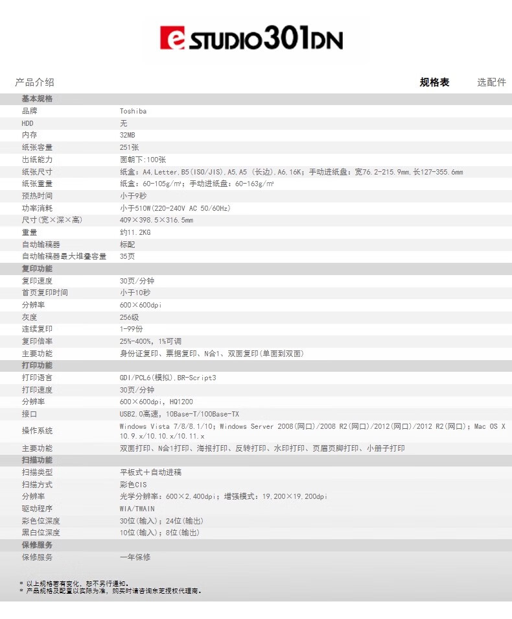Click driver value WIA/TWAIN
Viewport: 512px width, 619px height.
point(137,509)
